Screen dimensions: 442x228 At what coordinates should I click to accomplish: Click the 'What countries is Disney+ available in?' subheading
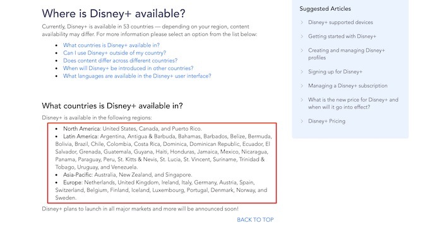coord(112,106)
